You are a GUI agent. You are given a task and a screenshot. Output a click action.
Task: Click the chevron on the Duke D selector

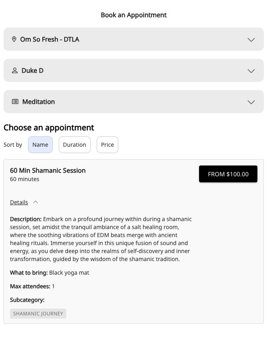coord(251,71)
